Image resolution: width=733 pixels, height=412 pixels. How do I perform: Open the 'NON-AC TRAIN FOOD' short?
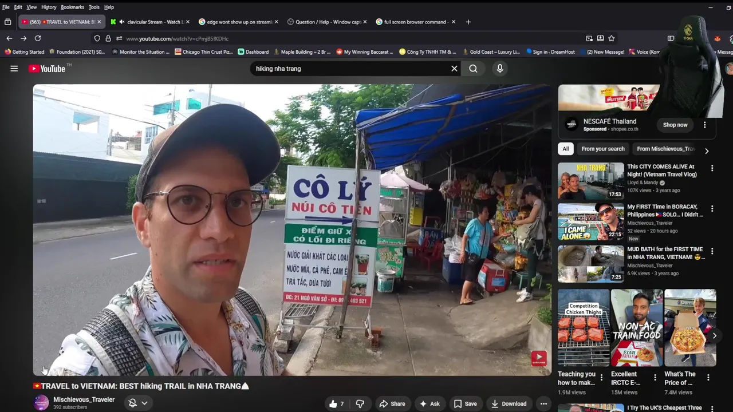[637, 327]
